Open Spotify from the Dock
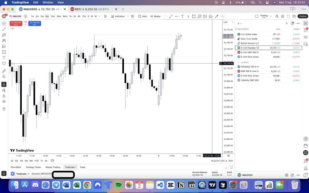Screen dimensions: 309x193 119,185
